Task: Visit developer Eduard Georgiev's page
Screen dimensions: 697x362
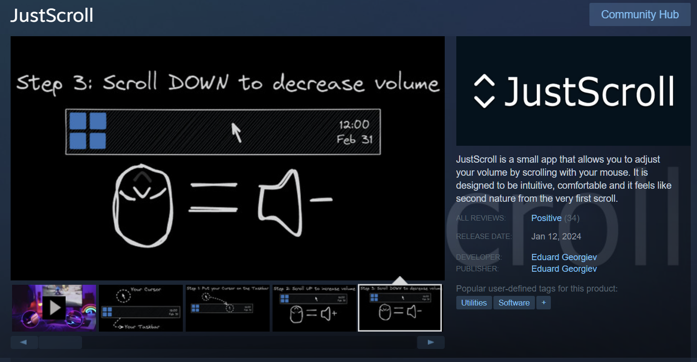Action: pyautogui.click(x=564, y=257)
